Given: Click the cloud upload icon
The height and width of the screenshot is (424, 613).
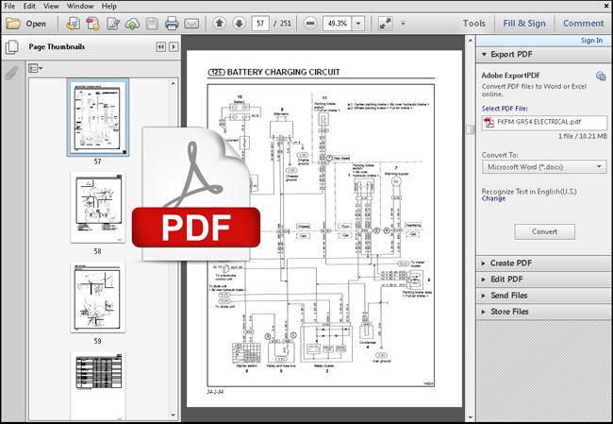Looking at the screenshot, I should (x=133, y=24).
